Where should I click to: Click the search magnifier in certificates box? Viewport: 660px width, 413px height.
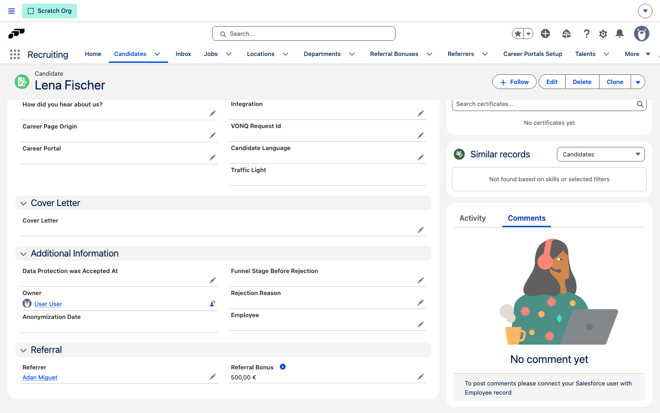pyautogui.click(x=640, y=104)
